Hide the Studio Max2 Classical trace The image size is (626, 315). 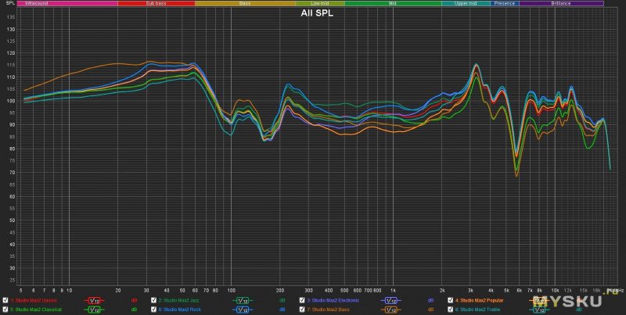(x=5, y=310)
